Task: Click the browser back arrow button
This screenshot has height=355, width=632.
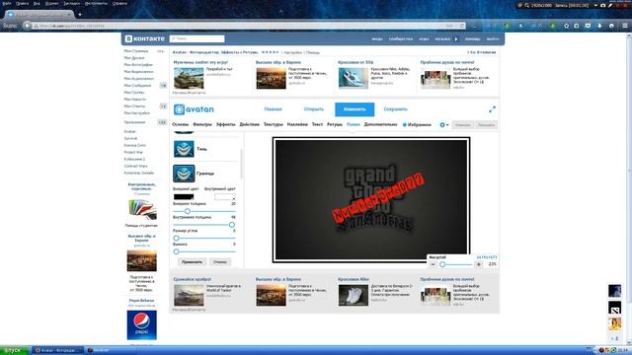Action: click(x=27, y=26)
